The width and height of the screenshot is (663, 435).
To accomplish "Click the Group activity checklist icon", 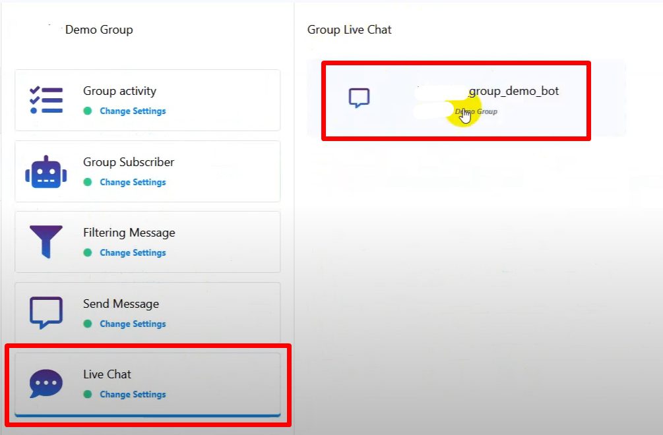I will (46, 100).
